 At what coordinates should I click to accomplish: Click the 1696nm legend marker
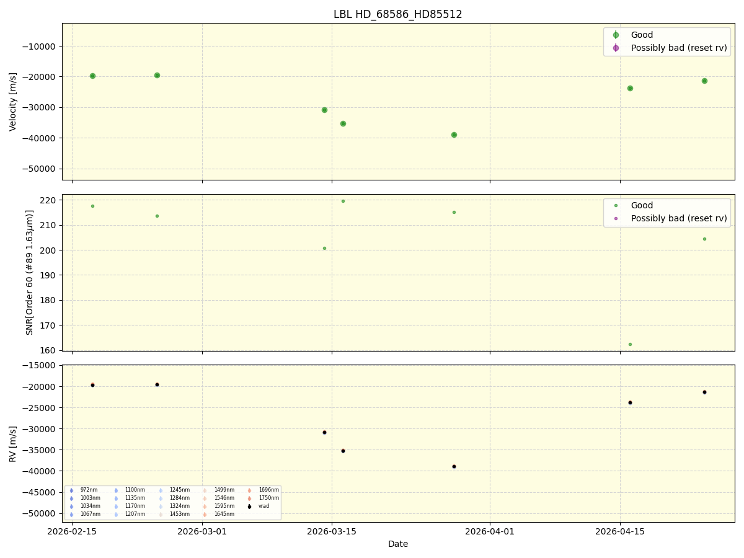(x=250, y=490)
